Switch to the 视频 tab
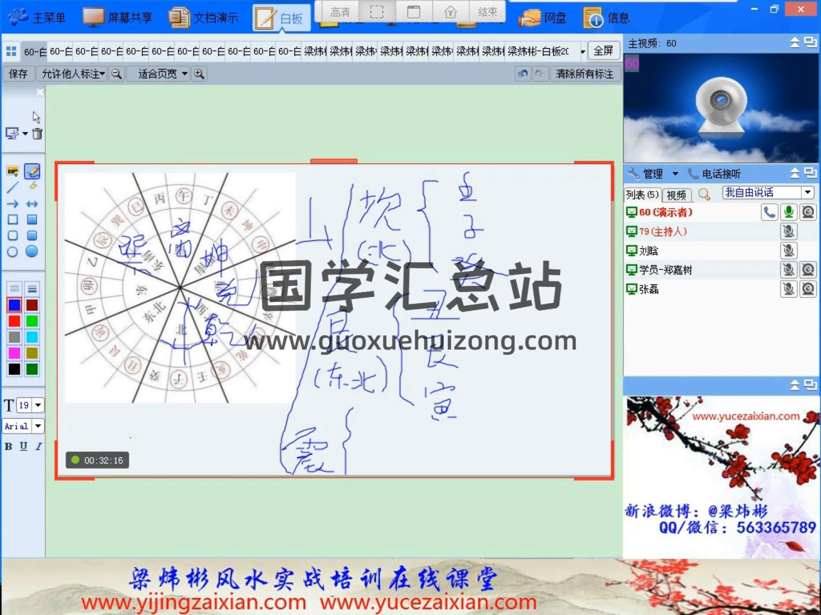Viewport: 821px width, 615px height. (676, 195)
